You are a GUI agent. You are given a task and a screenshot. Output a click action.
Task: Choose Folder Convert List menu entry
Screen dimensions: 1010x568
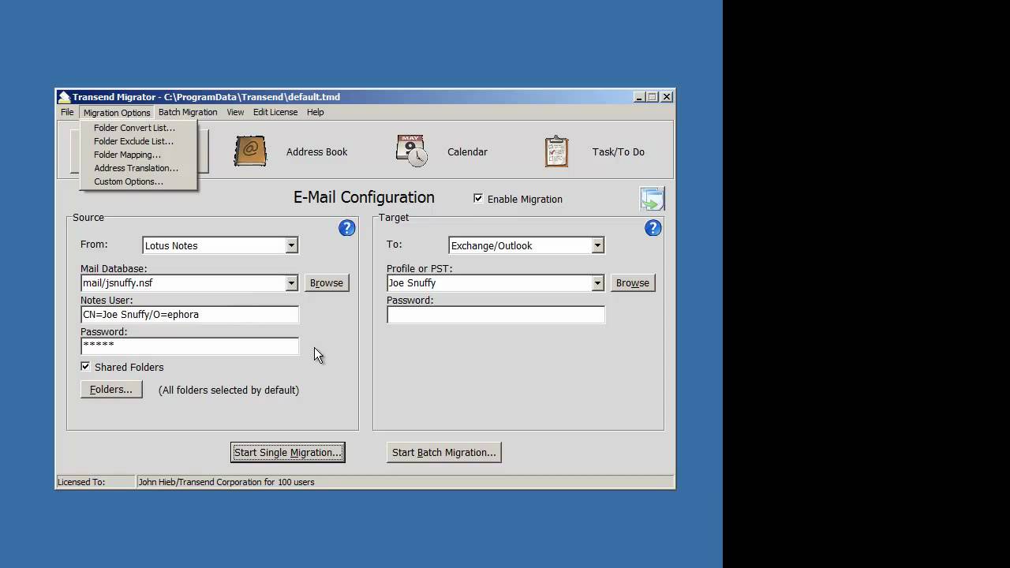pyautogui.click(x=138, y=128)
